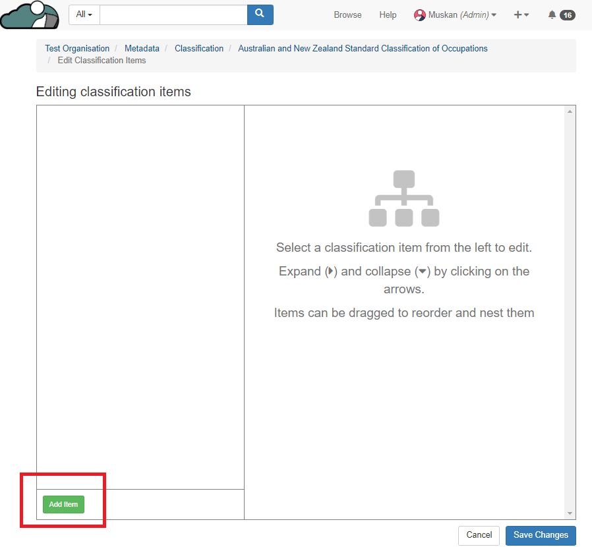Open the Help menu item
This screenshot has width=592, height=547.
coord(388,15)
